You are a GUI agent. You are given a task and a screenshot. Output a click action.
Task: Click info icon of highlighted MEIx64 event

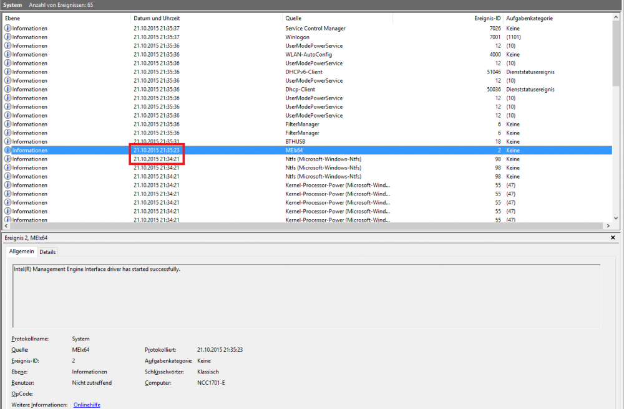(7, 151)
